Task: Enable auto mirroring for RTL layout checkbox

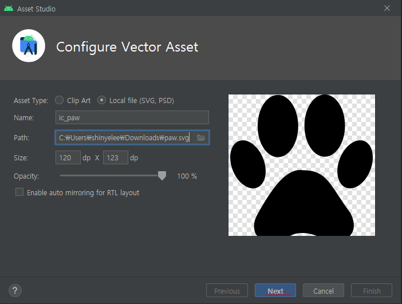Action: (19, 192)
